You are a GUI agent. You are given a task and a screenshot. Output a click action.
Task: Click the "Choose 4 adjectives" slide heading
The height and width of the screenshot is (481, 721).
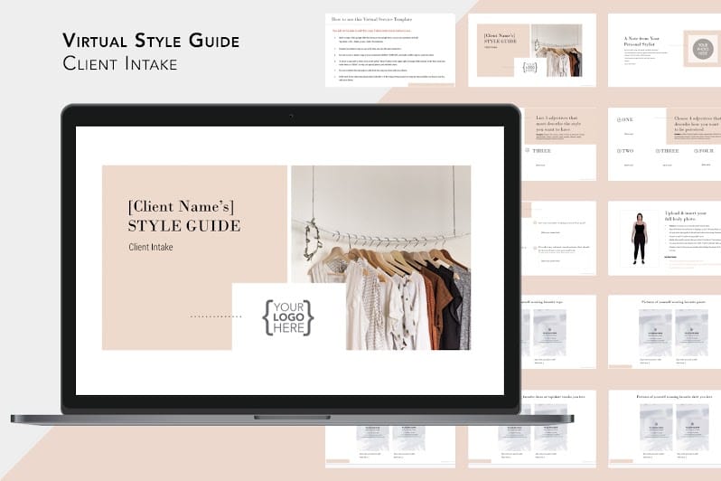(698, 124)
